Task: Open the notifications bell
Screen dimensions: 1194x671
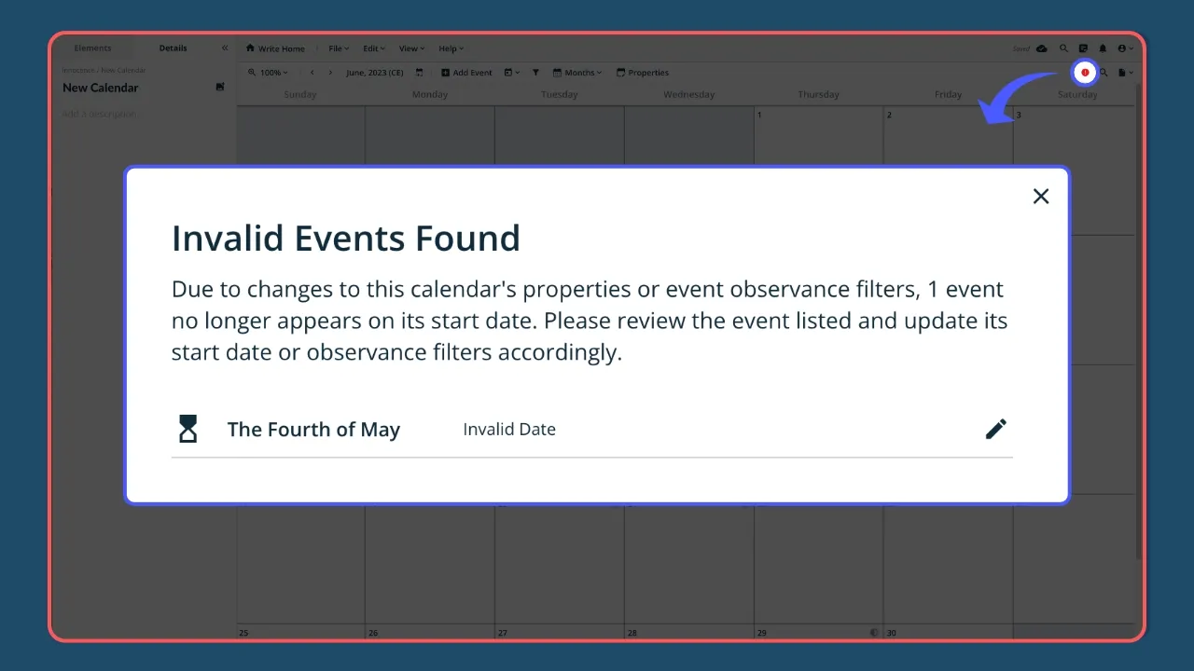Action: point(1103,48)
